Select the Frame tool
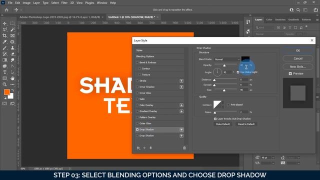Viewport: 320px width, 180px height. 12,35
